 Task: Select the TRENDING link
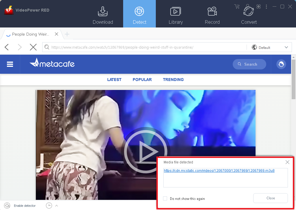(x=173, y=80)
